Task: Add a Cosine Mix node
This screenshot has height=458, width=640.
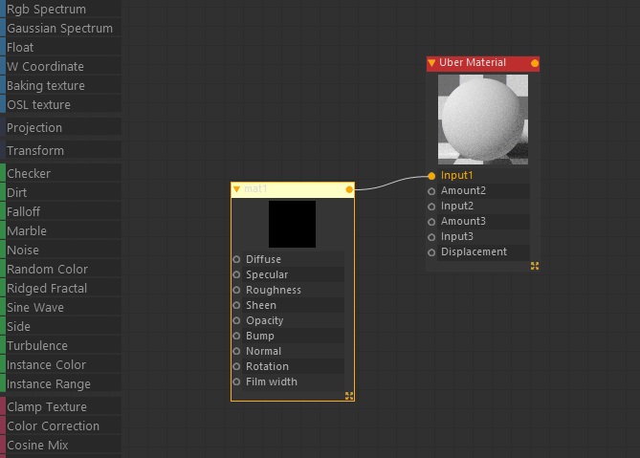Action: (61, 446)
